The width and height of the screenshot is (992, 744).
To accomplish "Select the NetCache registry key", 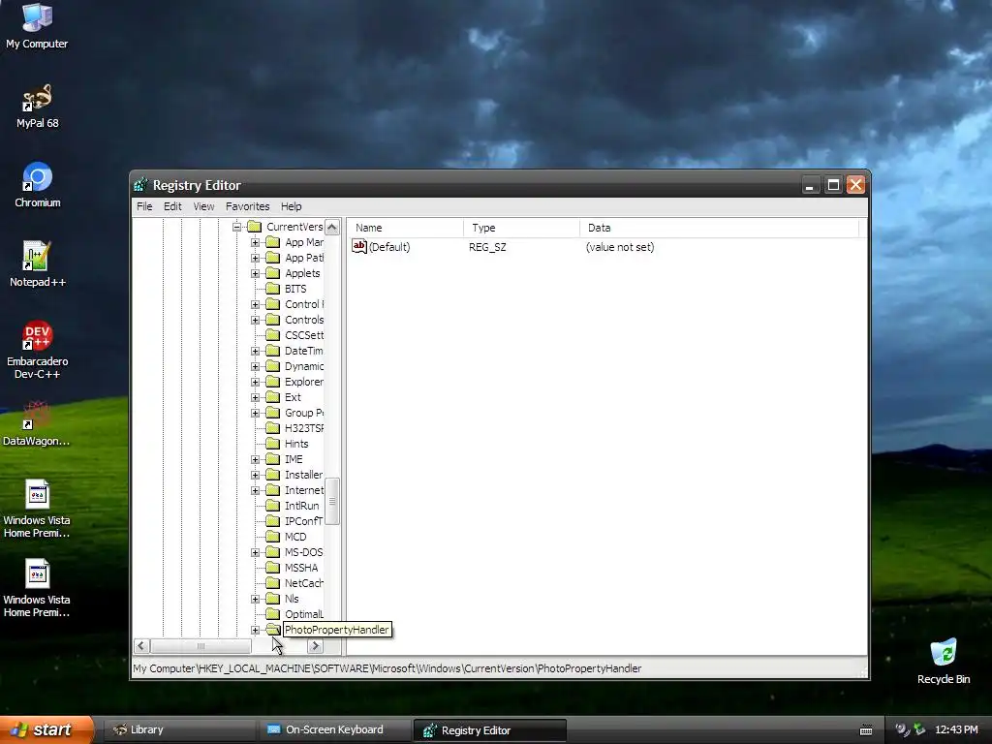I will 303,583.
